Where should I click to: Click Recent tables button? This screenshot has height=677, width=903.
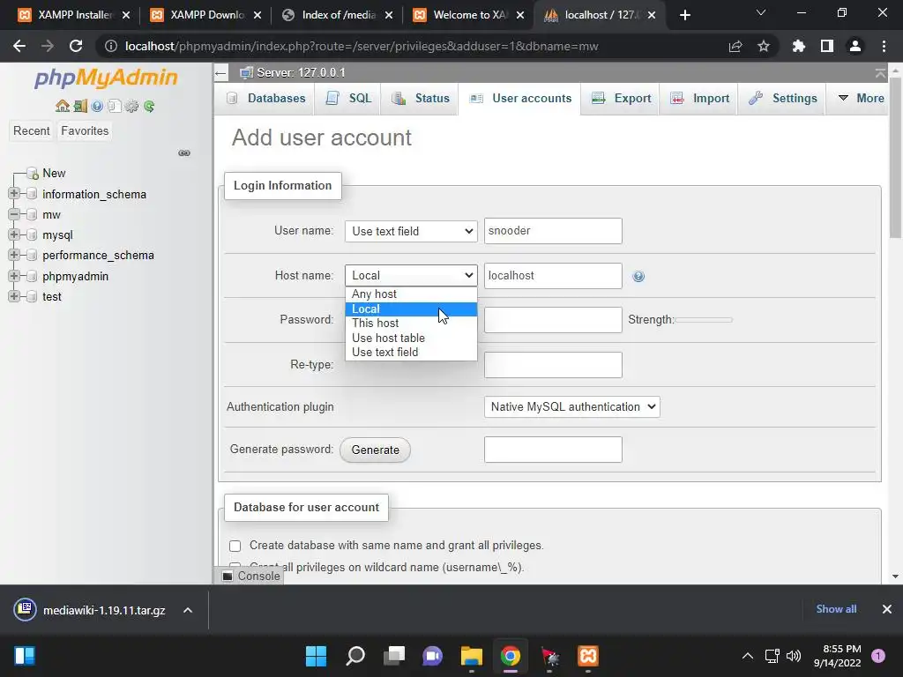tap(32, 131)
